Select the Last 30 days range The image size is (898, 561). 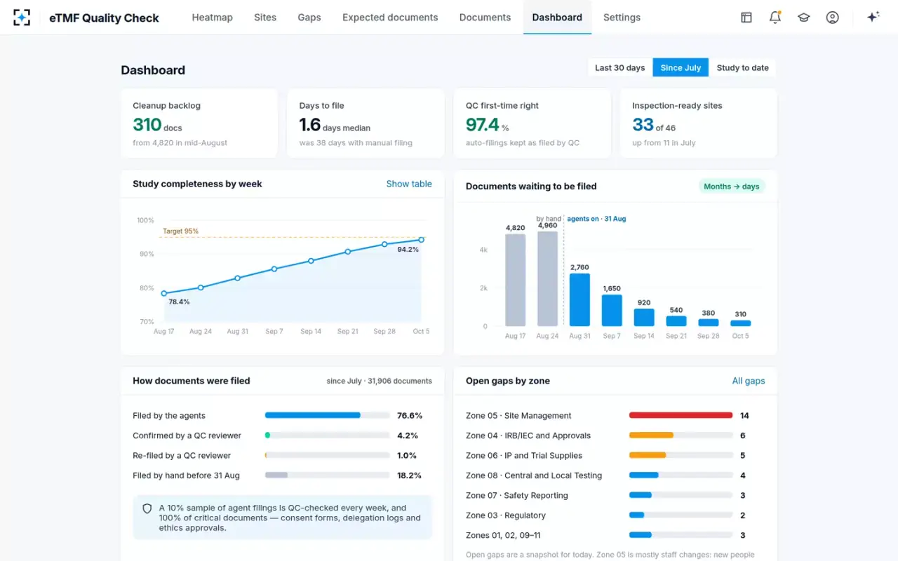620,68
